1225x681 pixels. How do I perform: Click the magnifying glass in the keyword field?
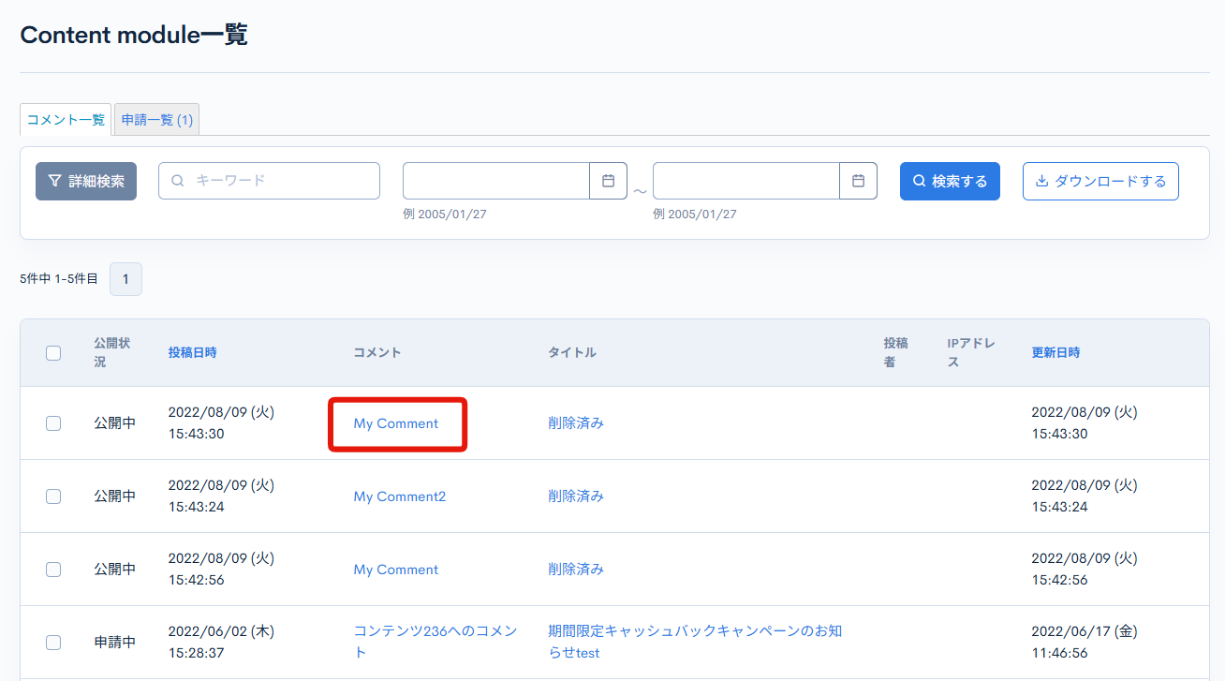click(x=177, y=180)
